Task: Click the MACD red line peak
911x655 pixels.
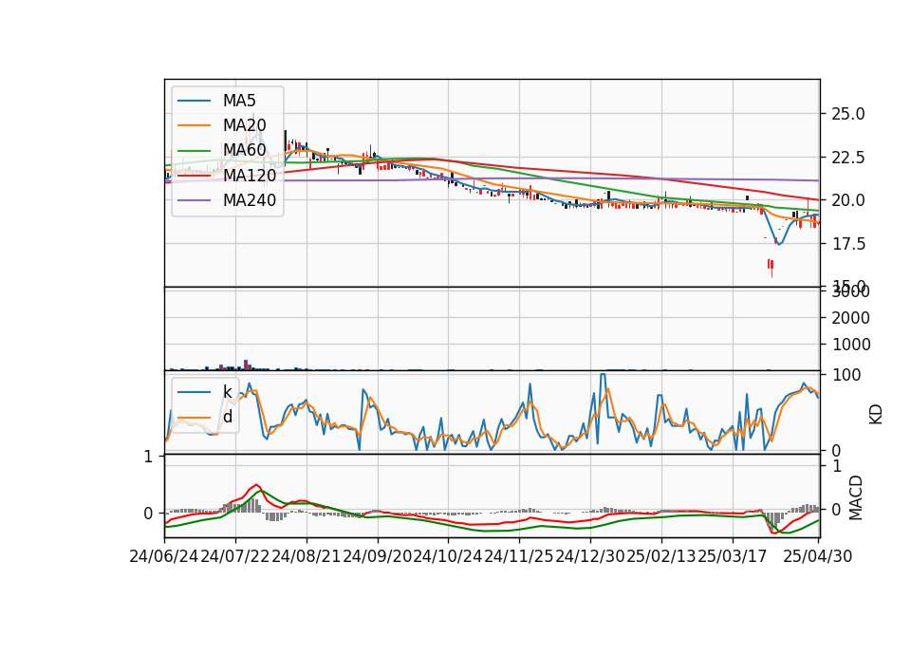Action: [x=257, y=485]
